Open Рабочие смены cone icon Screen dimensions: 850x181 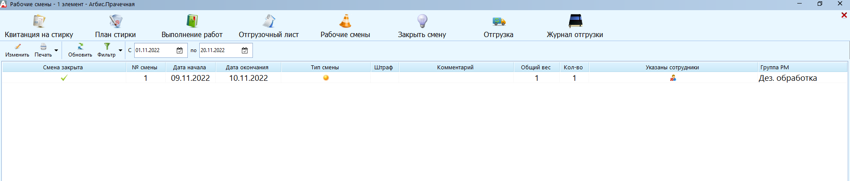tap(345, 21)
